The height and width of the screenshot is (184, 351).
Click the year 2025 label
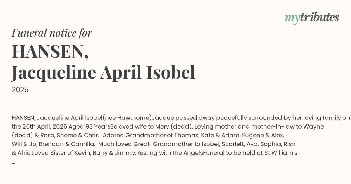[x=20, y=90]
